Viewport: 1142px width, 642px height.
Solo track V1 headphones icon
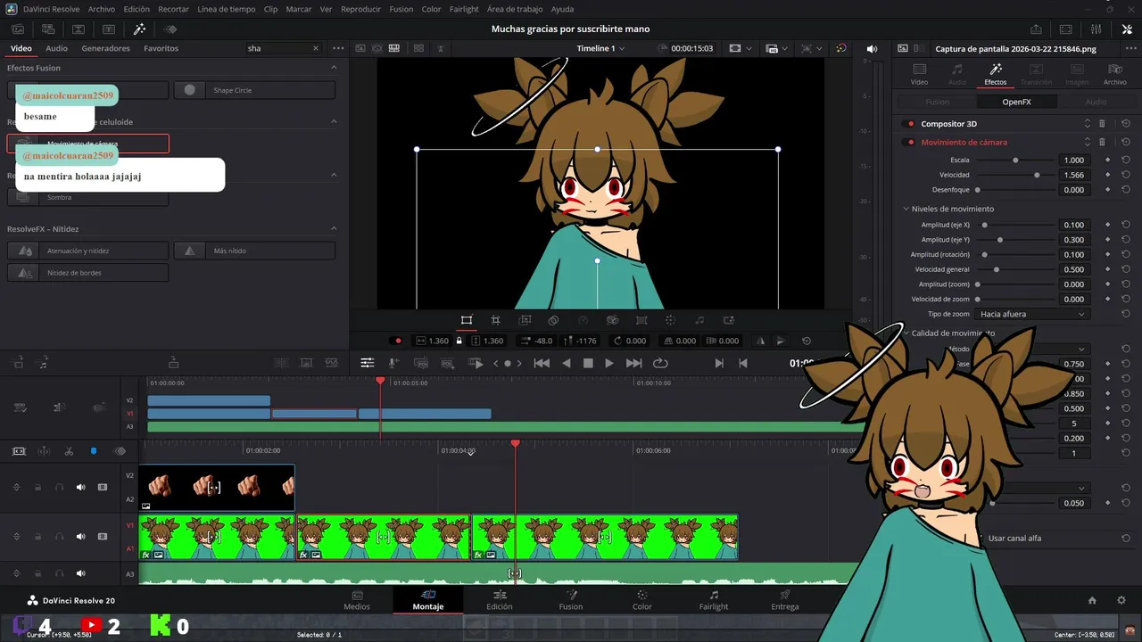(59, 537)
